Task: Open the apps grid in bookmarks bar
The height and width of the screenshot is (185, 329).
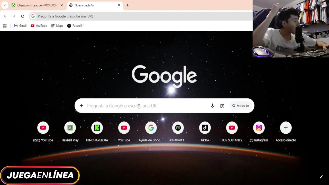Action: click(5, 26)
